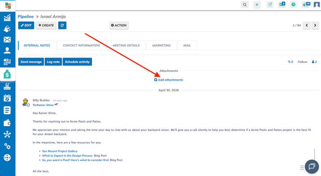
Task: Switch to Contact Information tab
Action: 81,46
